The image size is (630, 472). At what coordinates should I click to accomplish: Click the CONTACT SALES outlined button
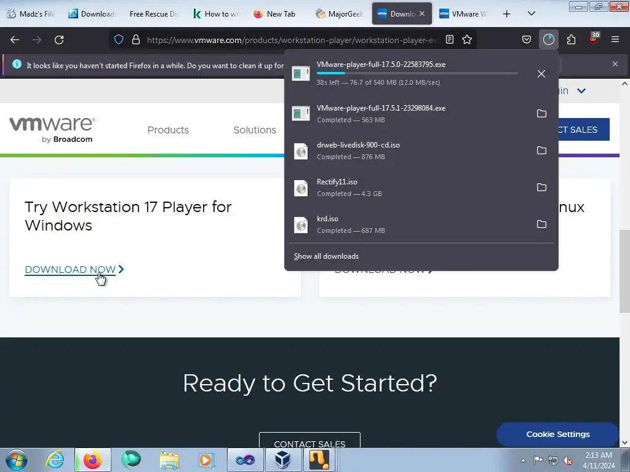pyautogui.click(x=309, y=441)
